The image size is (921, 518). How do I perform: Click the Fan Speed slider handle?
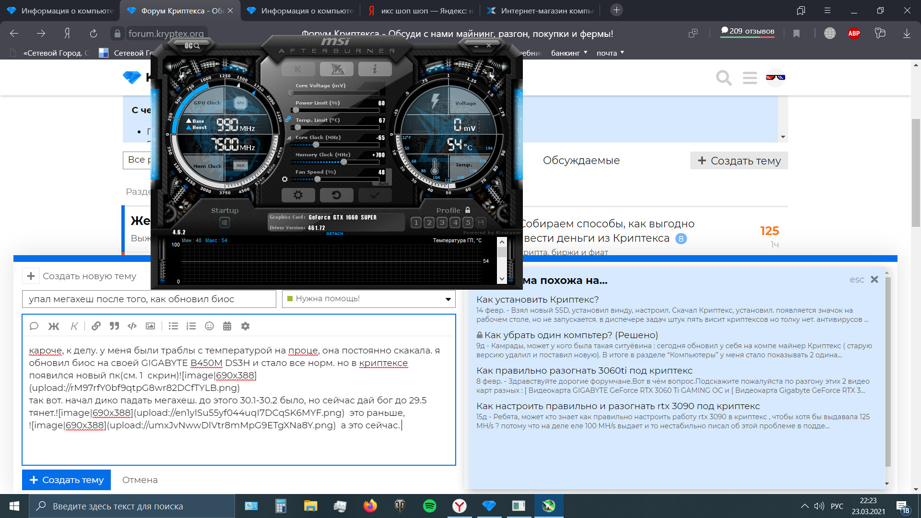coord(317,179)
